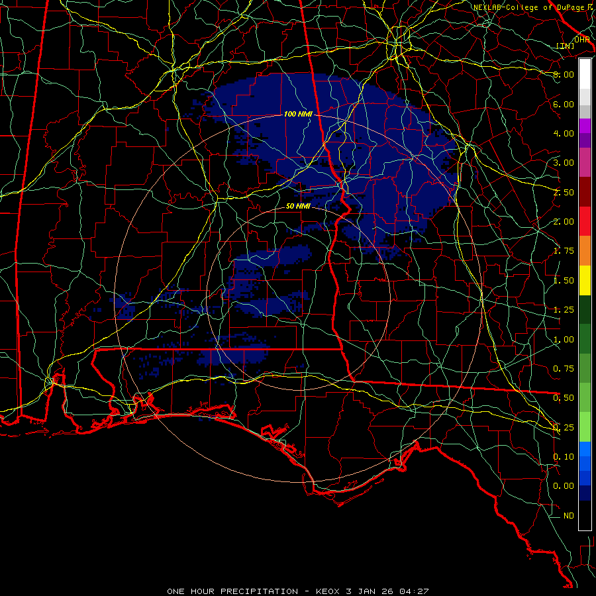Viewport: 596px width, 596px height.
Task: Pick the pink swatch in the color scale
Action: (x=585, y=163)
